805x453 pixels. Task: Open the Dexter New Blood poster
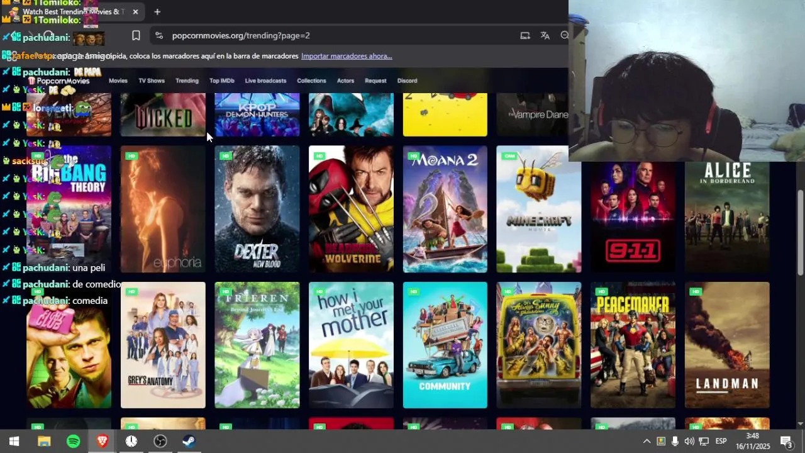[257, 209]
